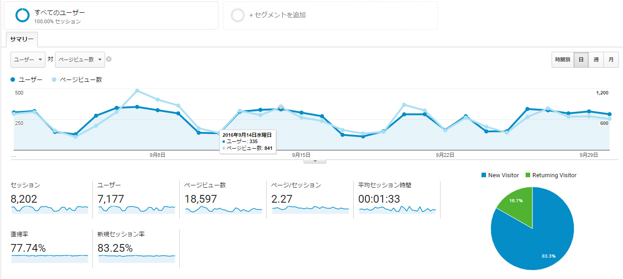Click the 00:01:33 session duration value
623x279 pixels.
click(379, 199)
